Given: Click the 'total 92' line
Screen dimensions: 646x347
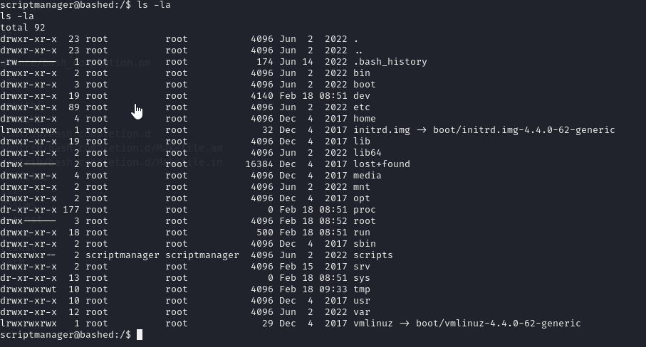Looking at the screenshot, I should click(23, 28).
